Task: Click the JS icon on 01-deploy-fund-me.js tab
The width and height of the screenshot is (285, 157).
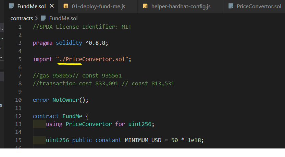Action: (66, 6)
